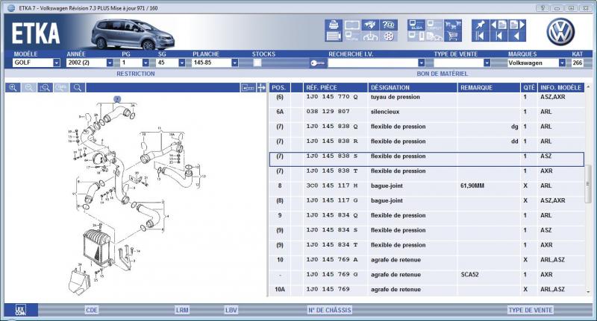Screen dimensions: 597x321
Task: Open the Année dropdown showing 2002 (2)
Action: (110, 63)
